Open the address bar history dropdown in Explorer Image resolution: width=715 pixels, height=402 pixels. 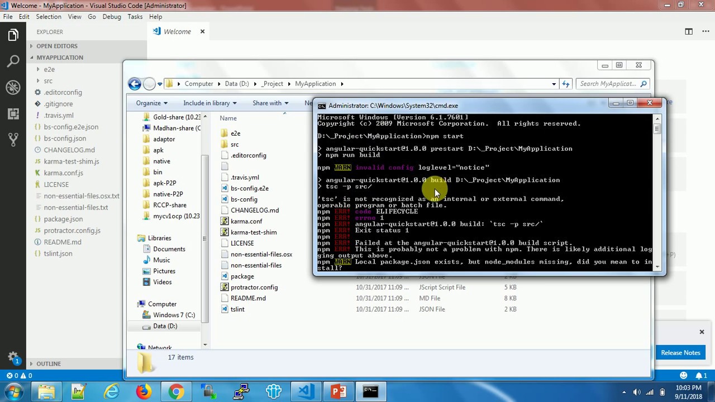(554, 84)
